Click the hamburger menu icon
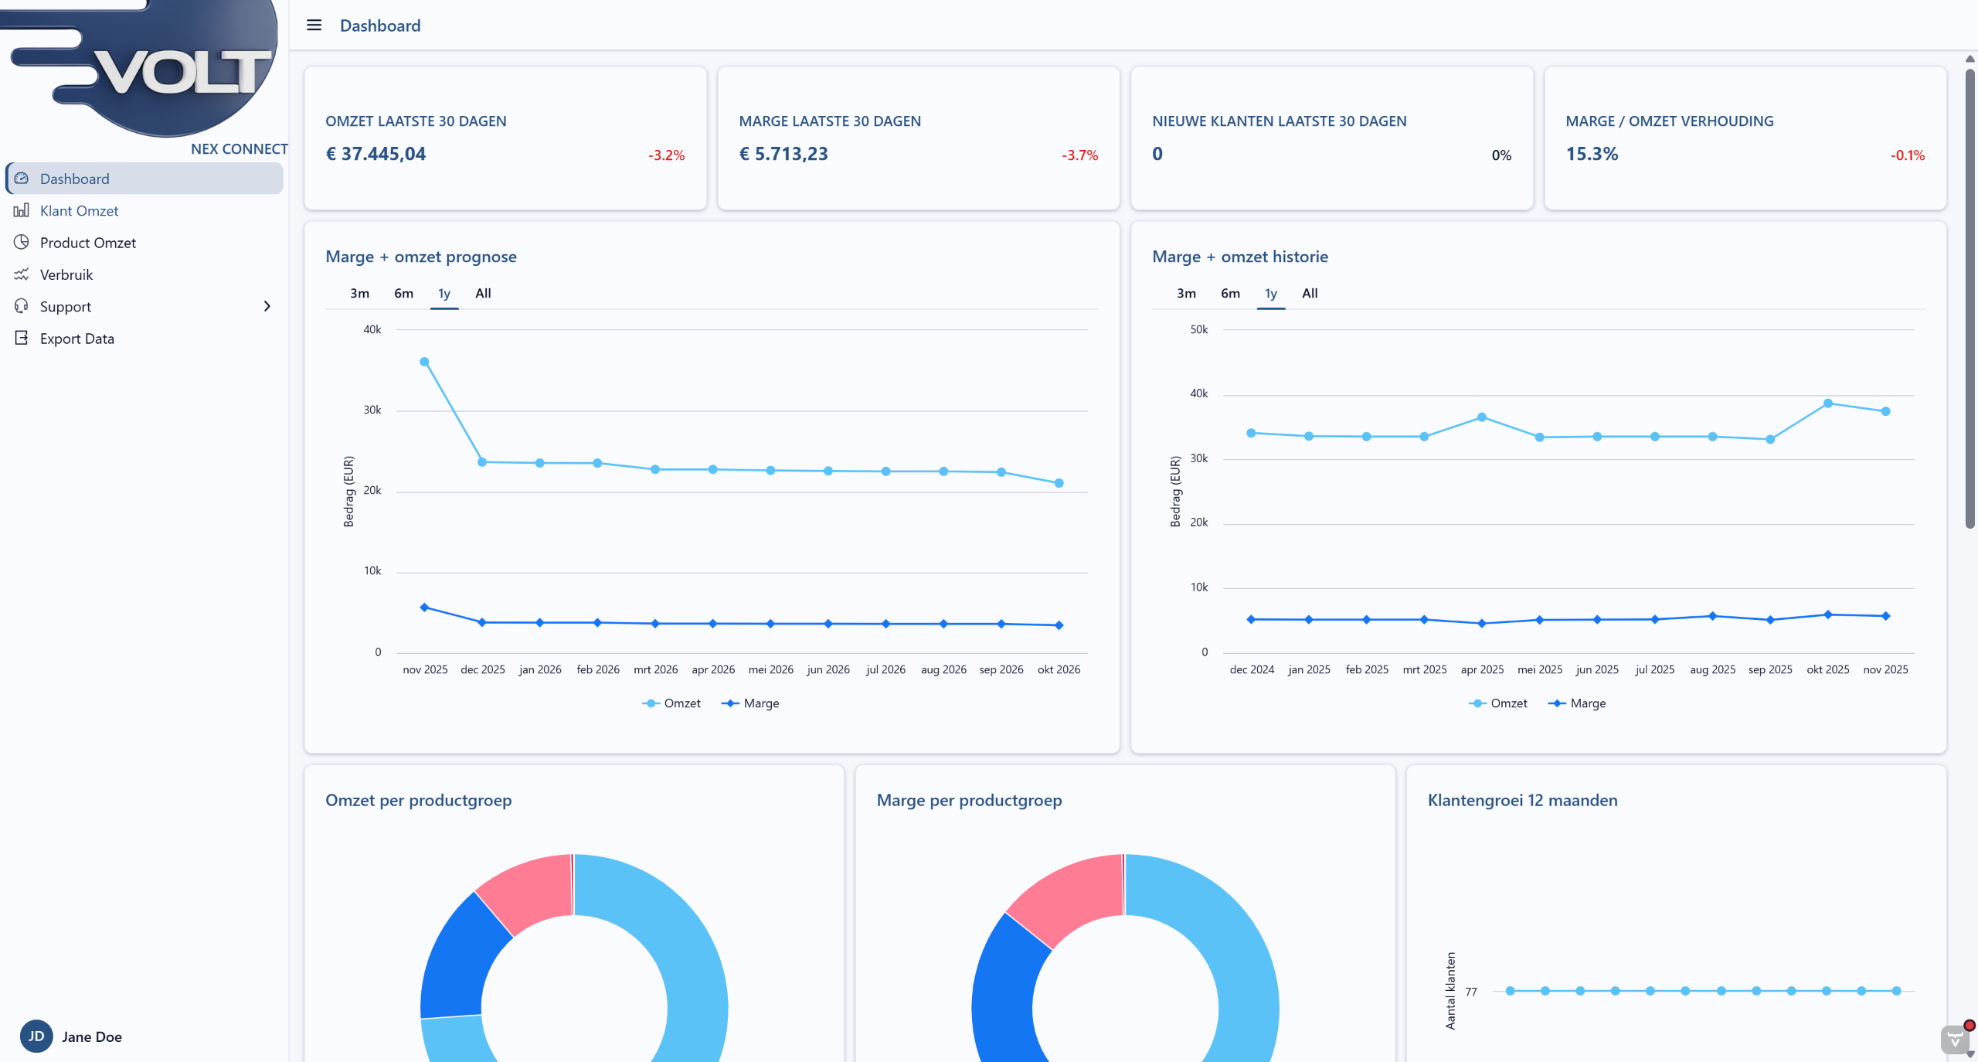The height and width of the screenshot is (1062, 1978). [314, 26]
